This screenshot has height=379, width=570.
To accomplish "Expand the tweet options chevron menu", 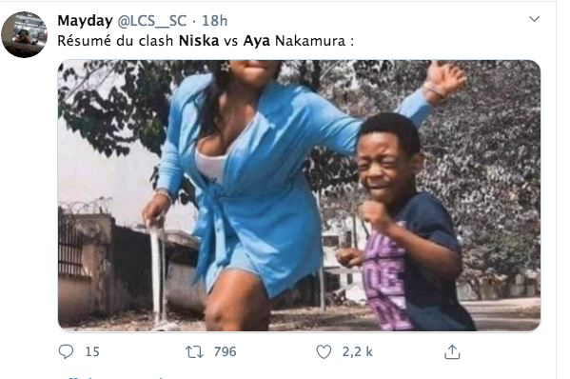I will click(x=534, y=19).
